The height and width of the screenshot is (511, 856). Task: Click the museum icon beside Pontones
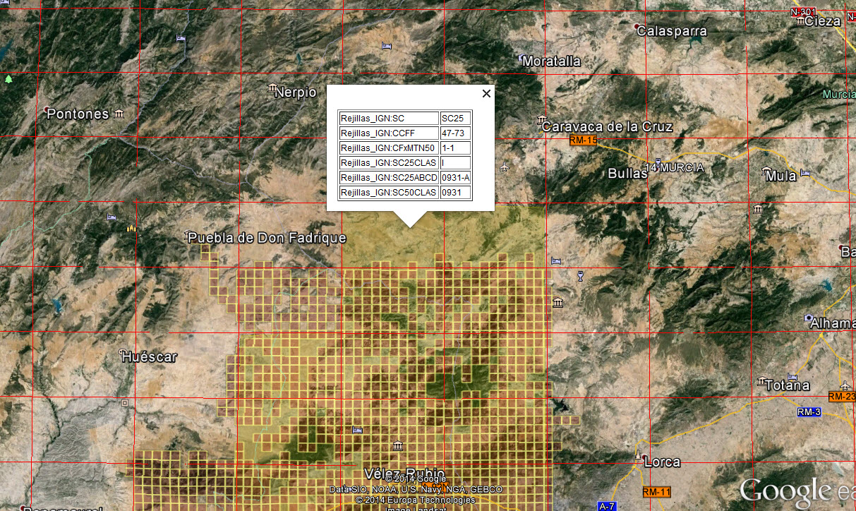[x=119, y=114]
